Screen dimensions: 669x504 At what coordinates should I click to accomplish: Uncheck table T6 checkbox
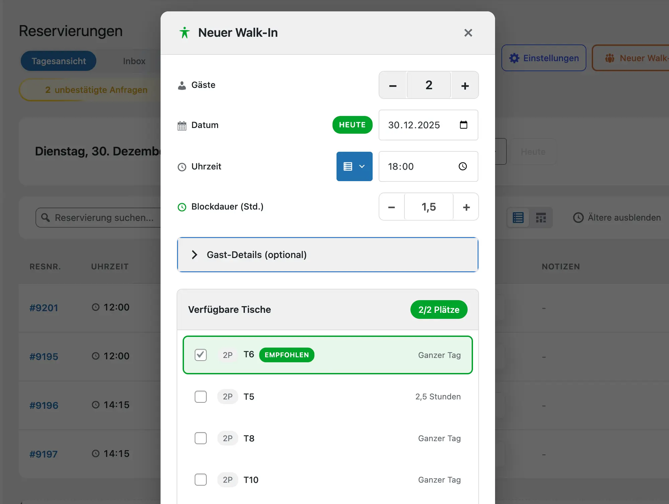(x=201, y=355)
